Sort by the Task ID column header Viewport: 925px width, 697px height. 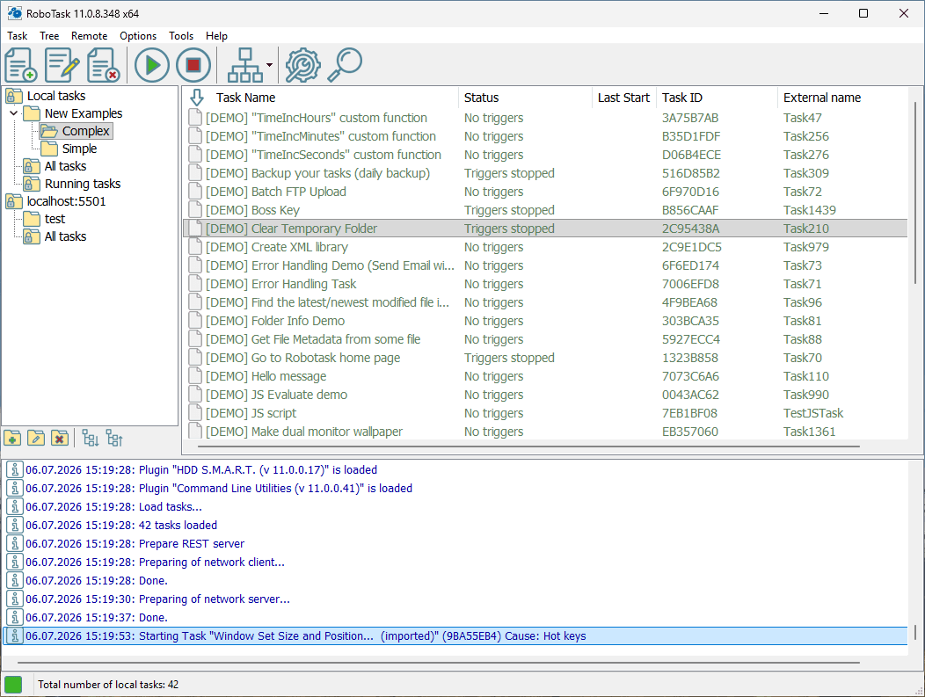pos(682,98)
